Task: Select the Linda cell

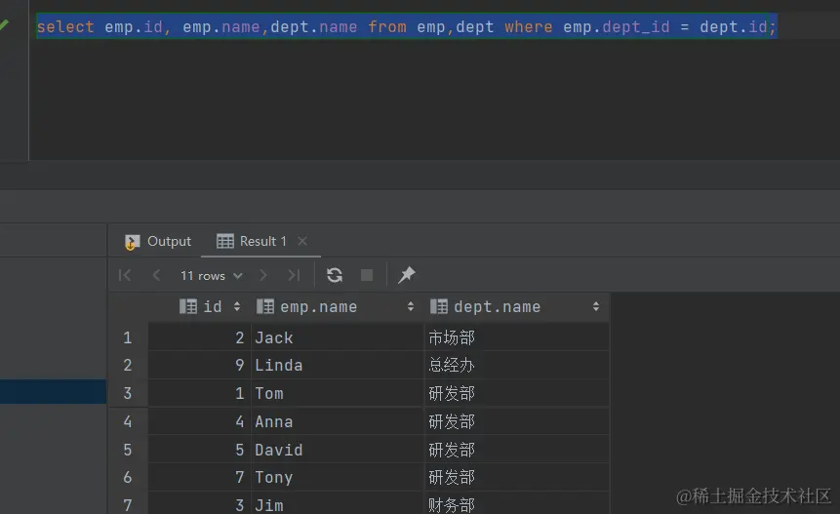Action: click(x=338, y=365)
